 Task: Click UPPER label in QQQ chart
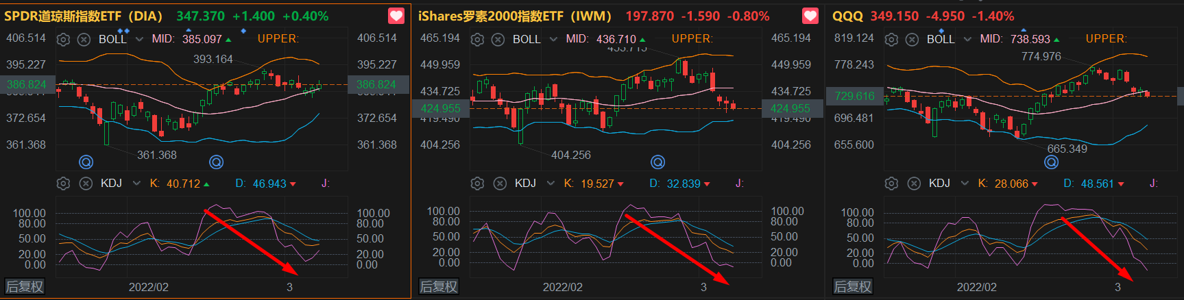click(1106, 39)
